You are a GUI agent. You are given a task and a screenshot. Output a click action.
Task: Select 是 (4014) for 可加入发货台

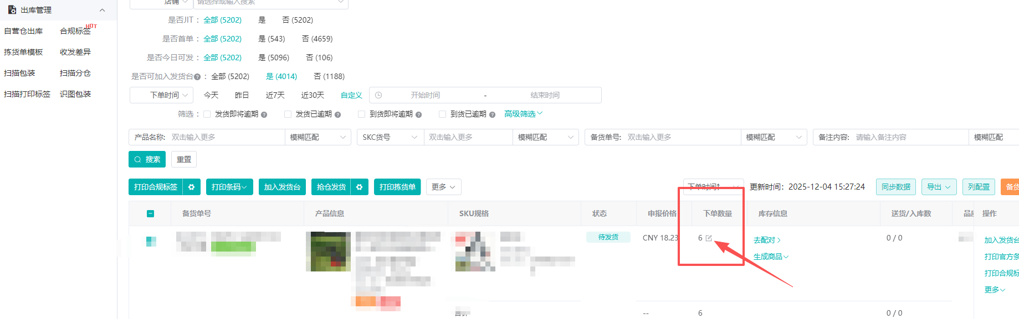[281, 76]
